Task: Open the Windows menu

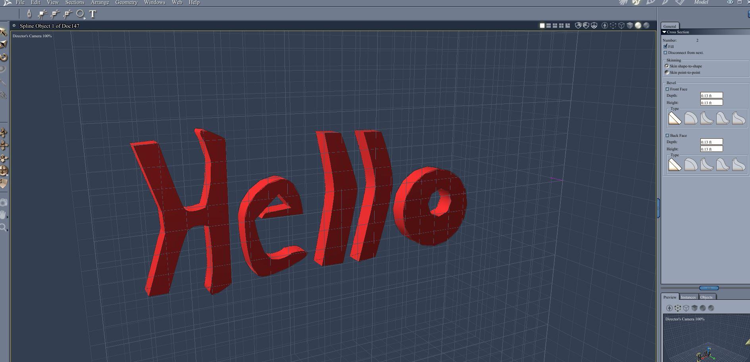Action: (x=154, y=2)
